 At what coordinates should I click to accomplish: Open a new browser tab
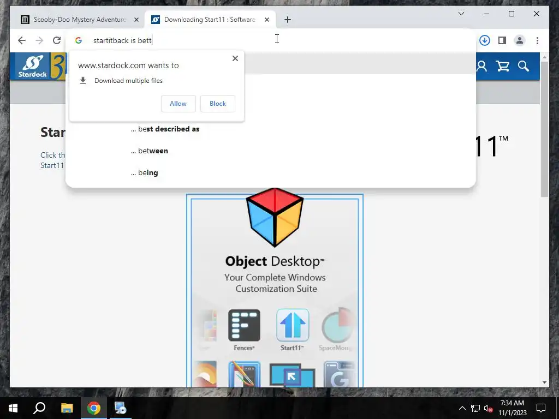click(288, 20)
